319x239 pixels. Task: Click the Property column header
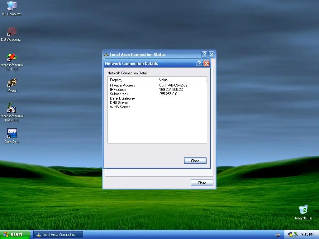132,80
